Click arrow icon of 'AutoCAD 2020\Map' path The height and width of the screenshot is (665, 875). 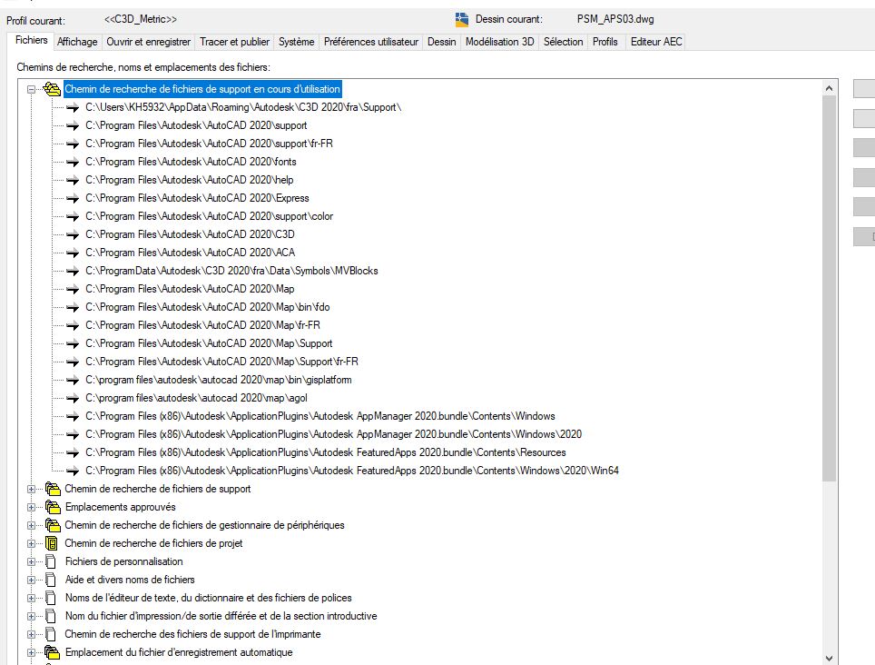(73, 289)
